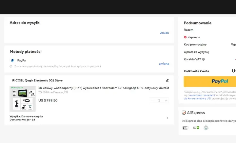Click the pencil edit icon for RICOEL store
This screenshot has width=236, height=143.
pos(167,80)
